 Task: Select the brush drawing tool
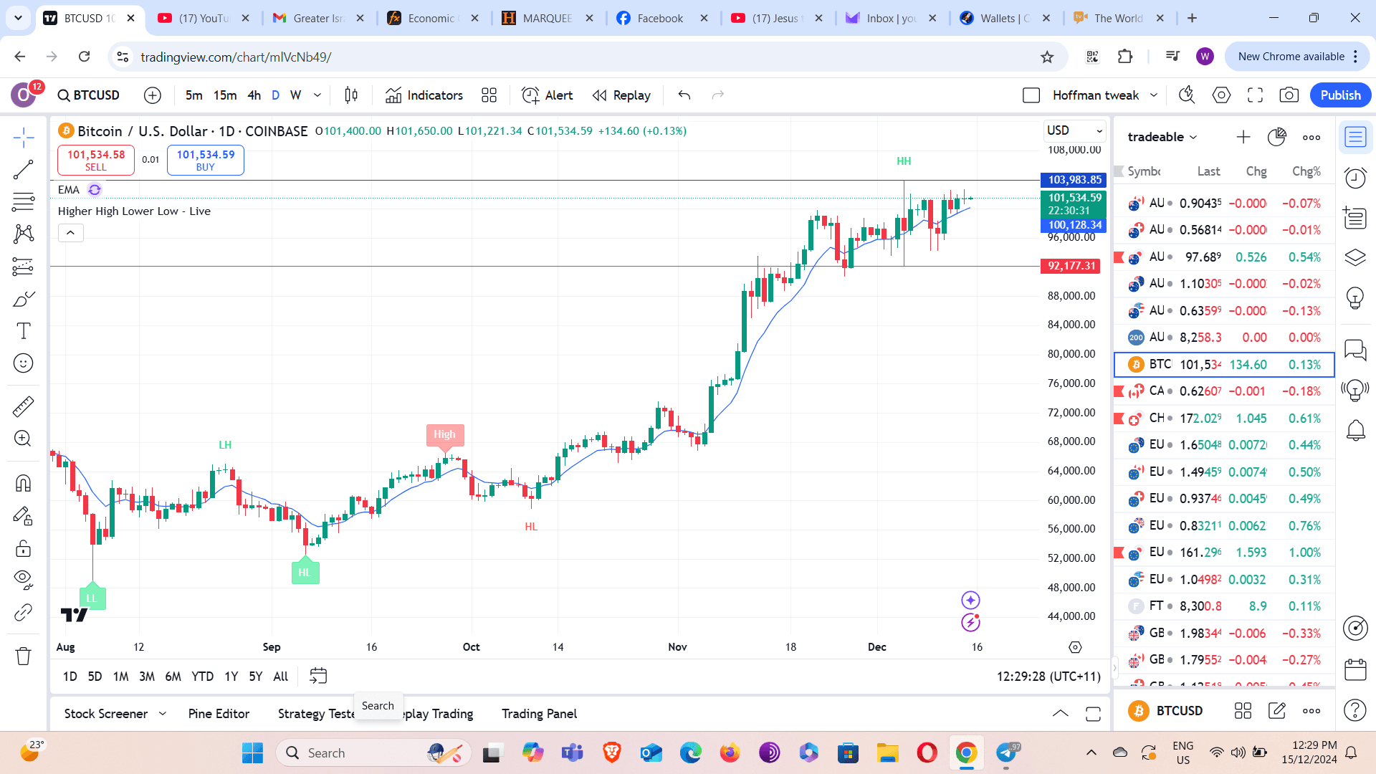(x=24, y=299)
